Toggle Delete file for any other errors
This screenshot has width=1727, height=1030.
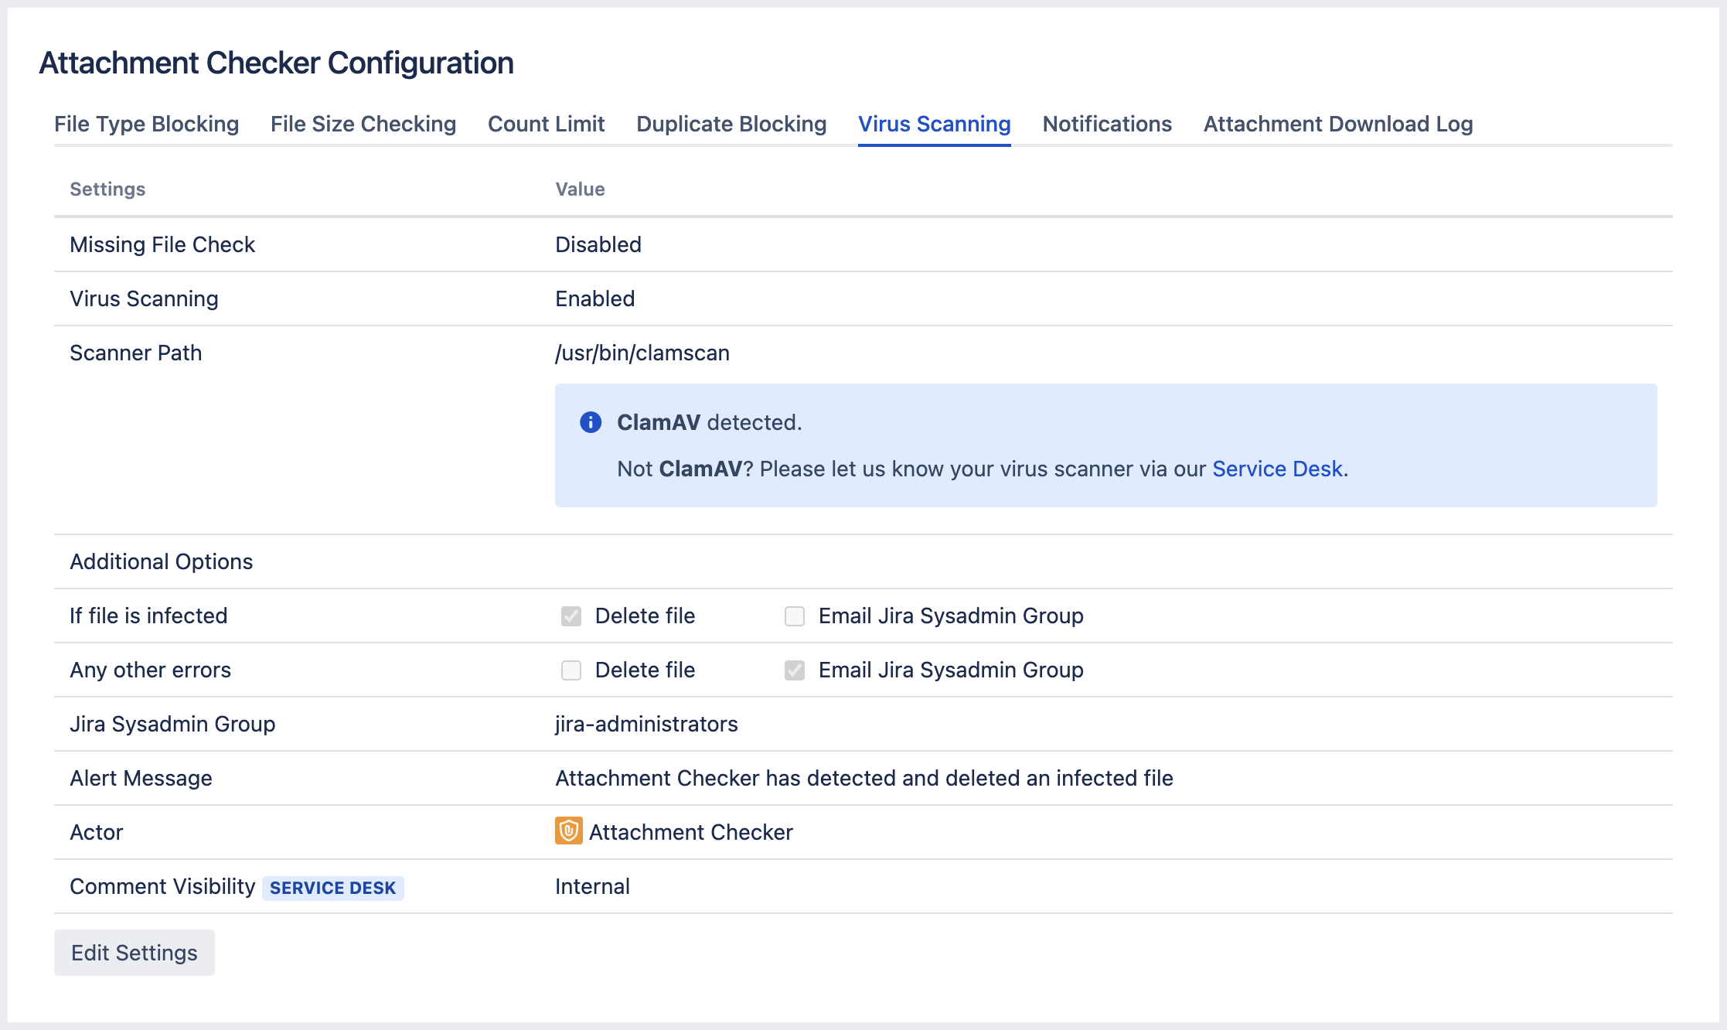[x=570, y=670]
